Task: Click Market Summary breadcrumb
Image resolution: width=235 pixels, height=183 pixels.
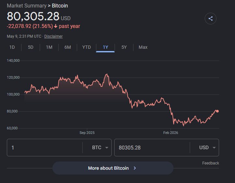Action: (27, 6)
